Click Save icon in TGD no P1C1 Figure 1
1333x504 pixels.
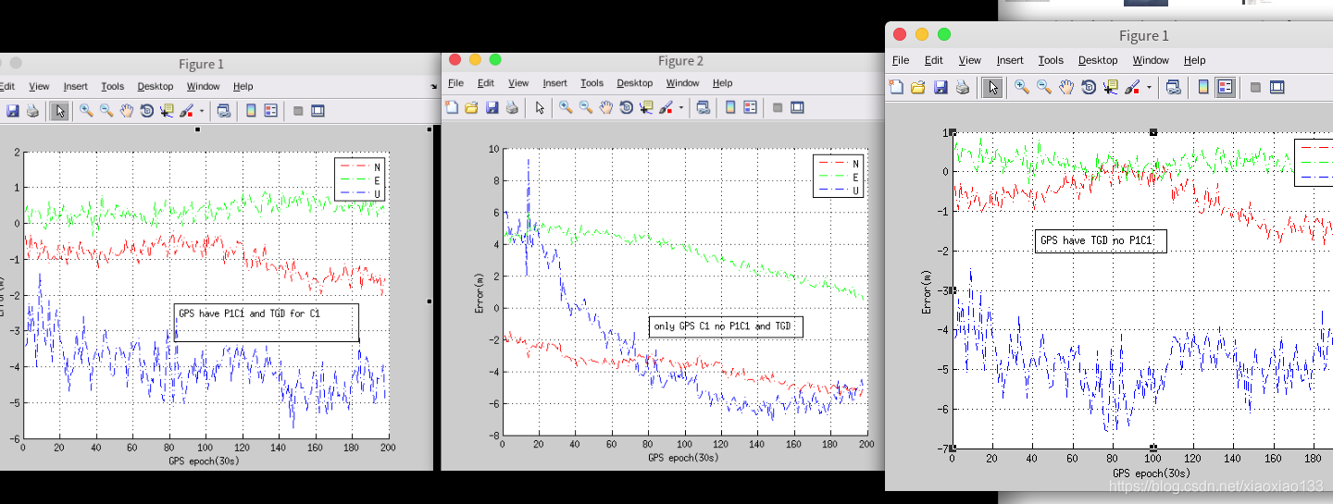(941, 87)
